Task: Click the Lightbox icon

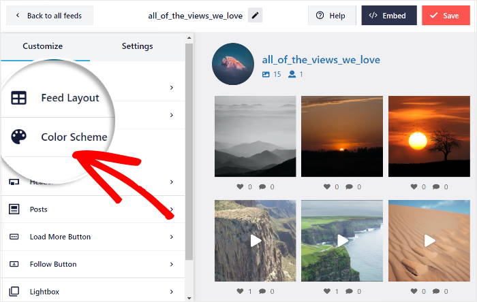Action: (14, 291)
